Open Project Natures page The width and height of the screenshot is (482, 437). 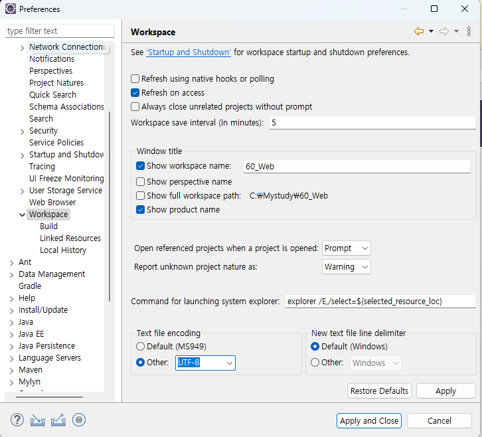(56, 83)
